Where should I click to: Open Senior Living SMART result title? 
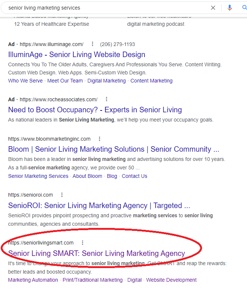point(97,253)
